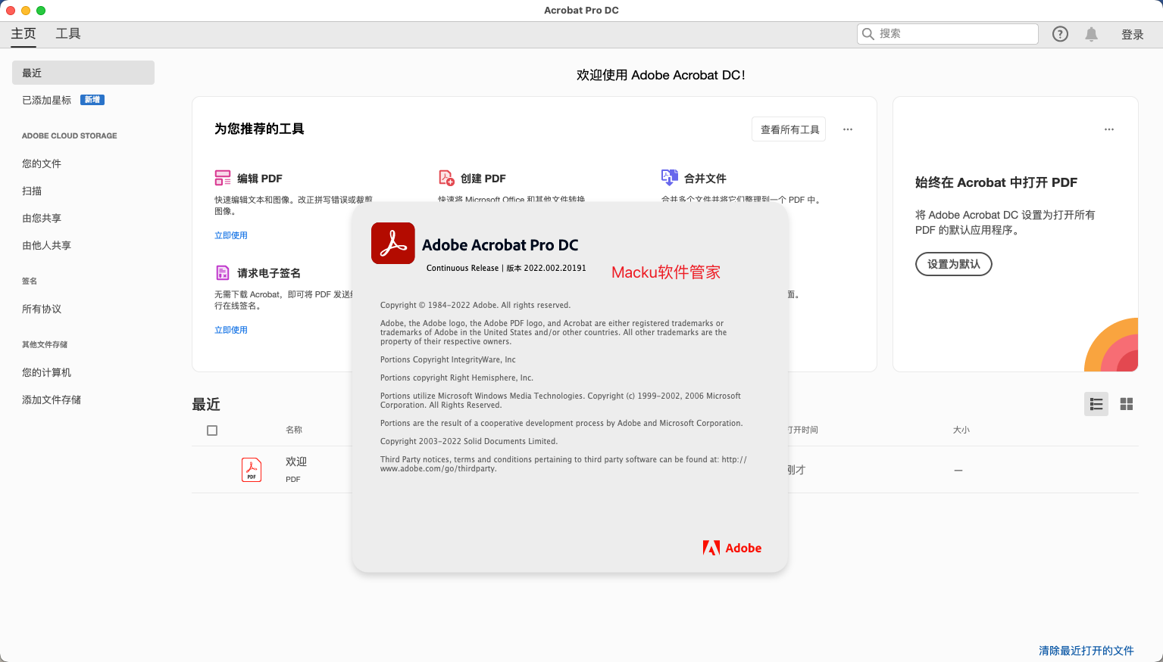
Task: Click Acrobat logo in About dialog
Action: coord(393,244)
